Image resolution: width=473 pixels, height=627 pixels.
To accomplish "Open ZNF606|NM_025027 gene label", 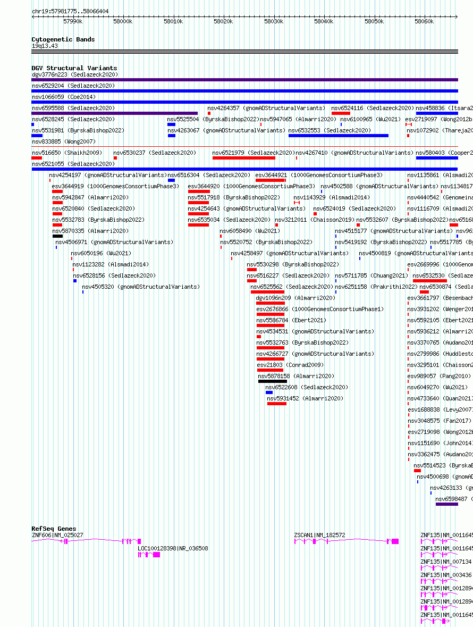I will click(x=57, y=536).
